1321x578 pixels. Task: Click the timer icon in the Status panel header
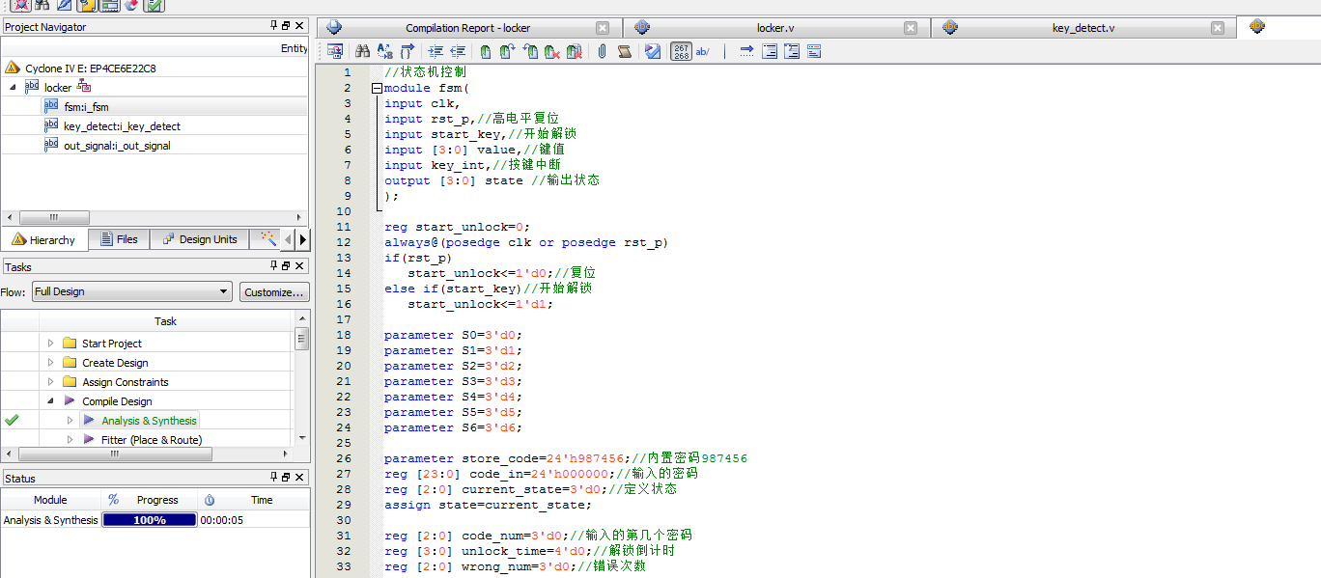(210, 500)
